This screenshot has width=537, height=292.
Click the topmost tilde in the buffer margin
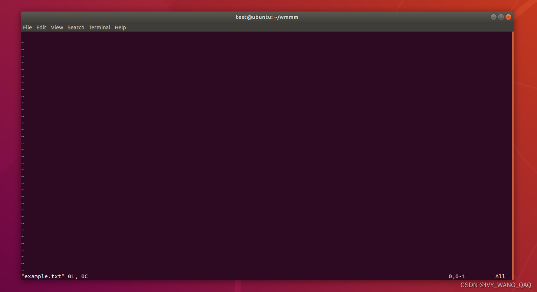pyautogui.click(x=23, y=42)
